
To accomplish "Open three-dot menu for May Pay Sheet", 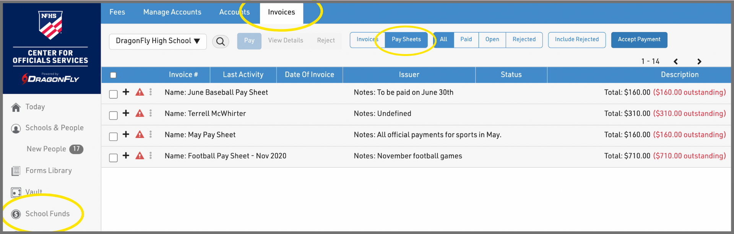I will (x=151, y=135).
